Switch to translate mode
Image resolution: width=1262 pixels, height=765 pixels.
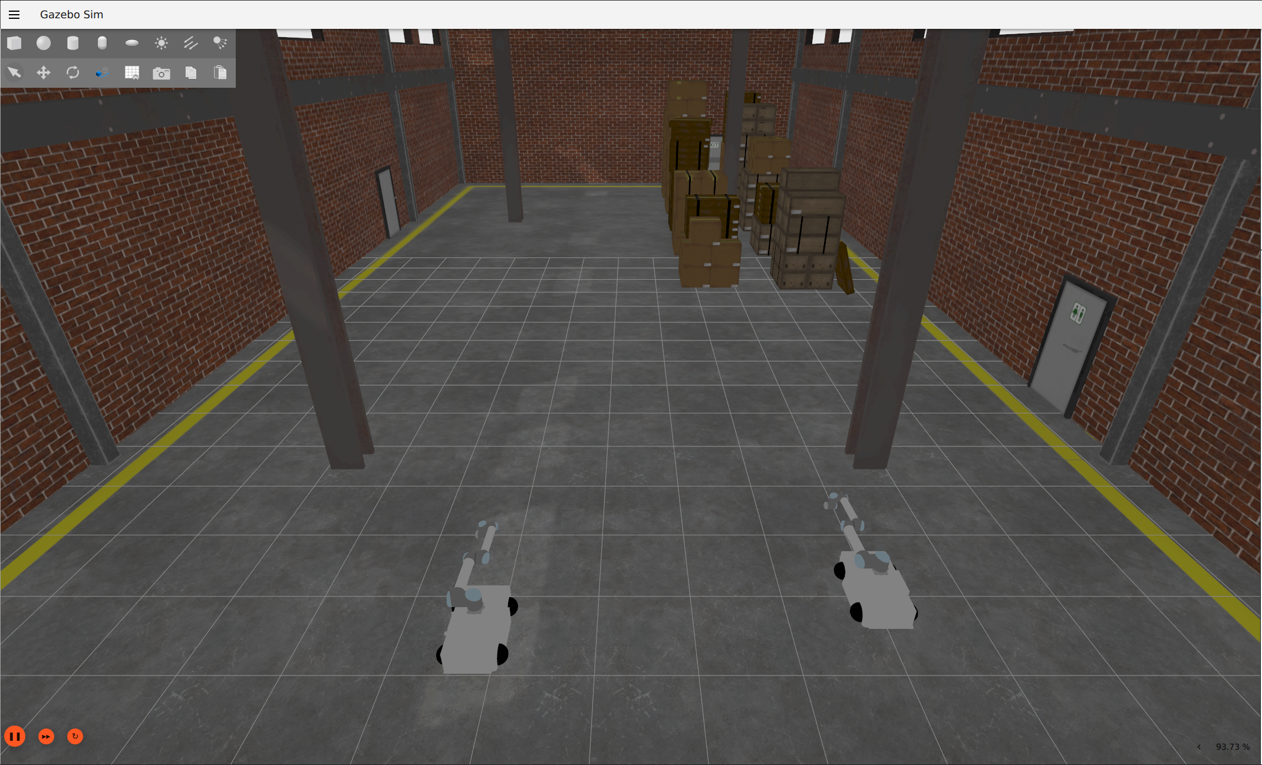pos(44,72)
